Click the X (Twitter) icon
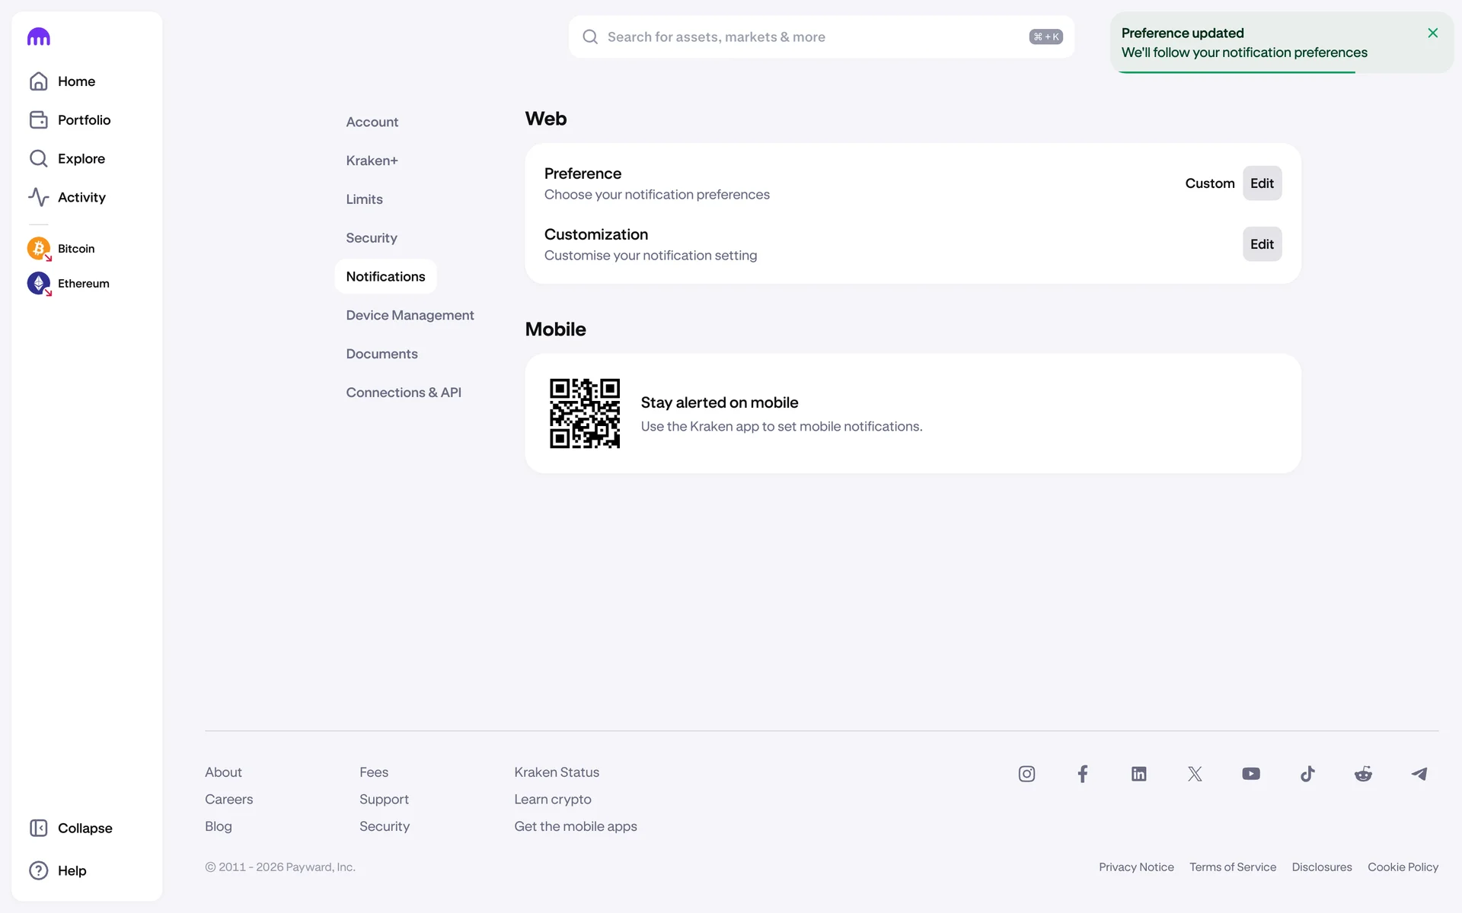The image size is (1462, 913). (1195, 774)
